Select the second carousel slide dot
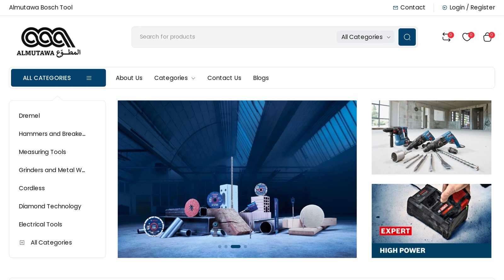The image size is (504, 280). pyautogui.click(x=226, y=247)
